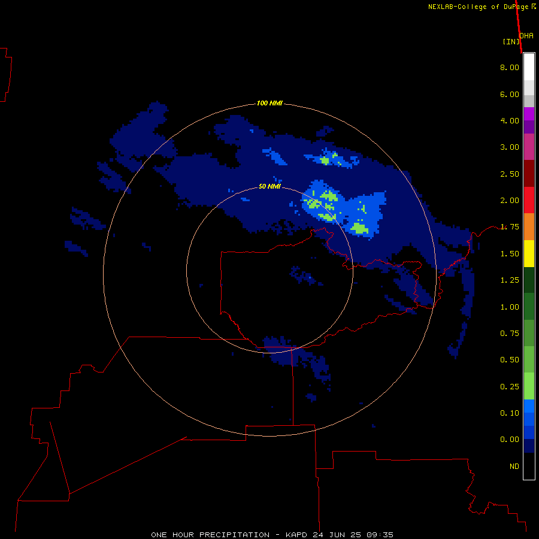Click the 2.00 legend value
Viewport: 539px width, 539px height.
[510, 201]
